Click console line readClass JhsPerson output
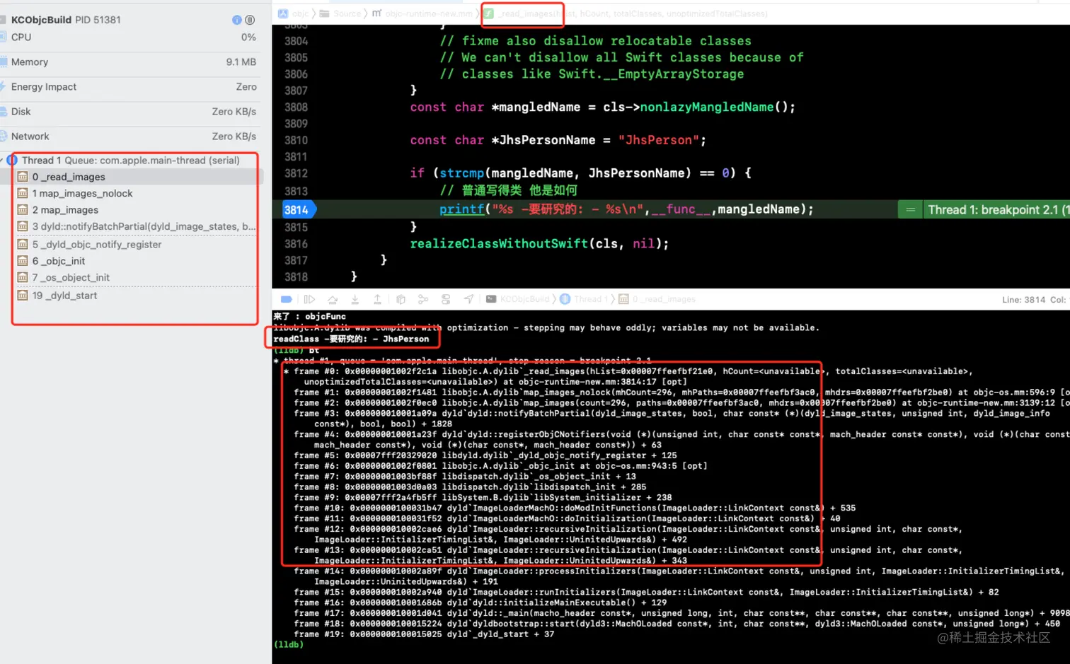Screen dimensions: 1070x664 (x=351, y=339)
